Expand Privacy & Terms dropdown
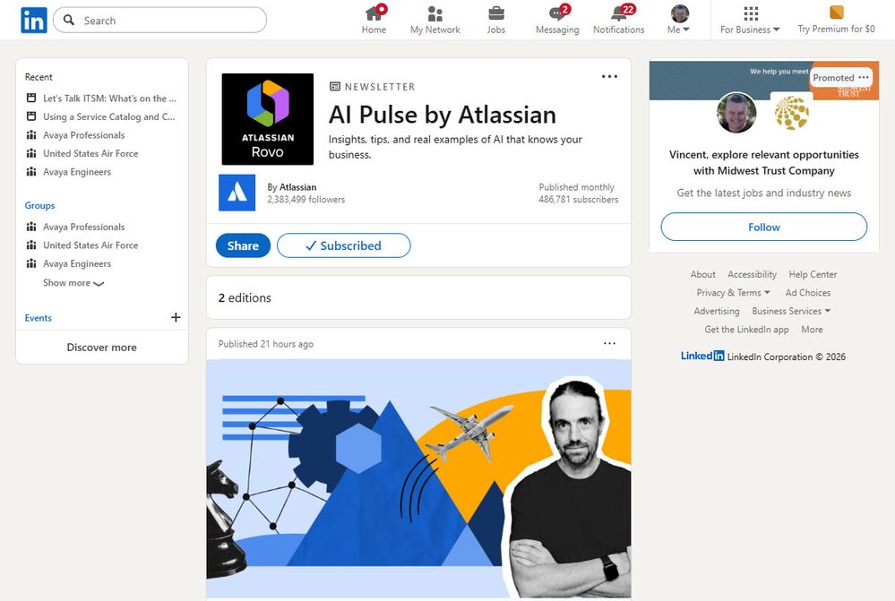Image resolution: width=895 pixels, height=601 pixels. coord(734,293)
